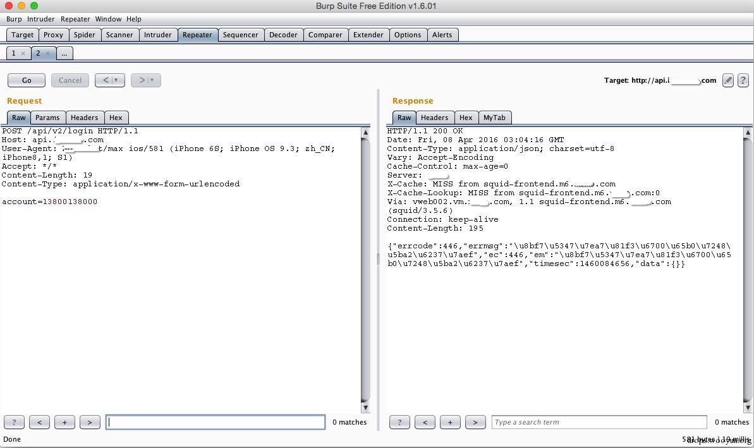Close Repeater tab 2
The height and width of the screenshot is (448, 754).
[x=47, y=53]
